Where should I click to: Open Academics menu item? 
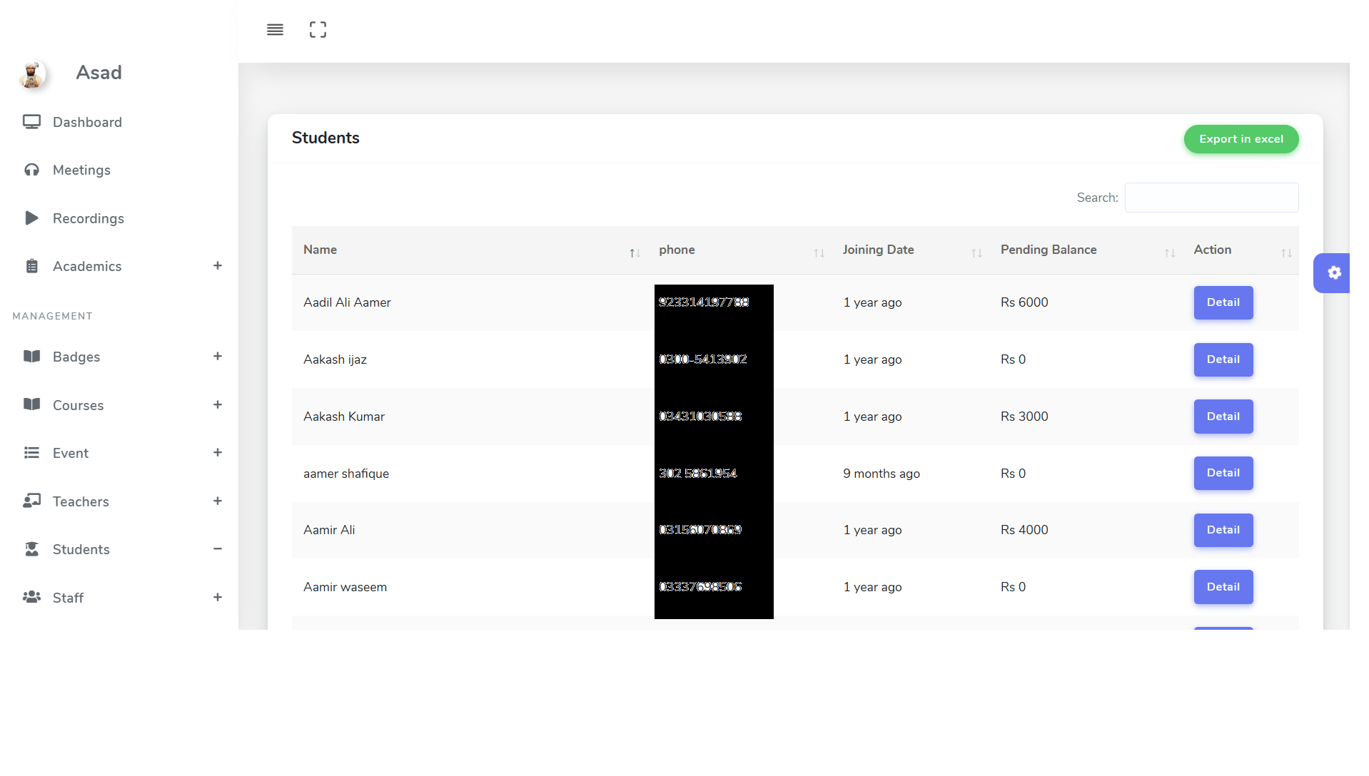(119, 266)
